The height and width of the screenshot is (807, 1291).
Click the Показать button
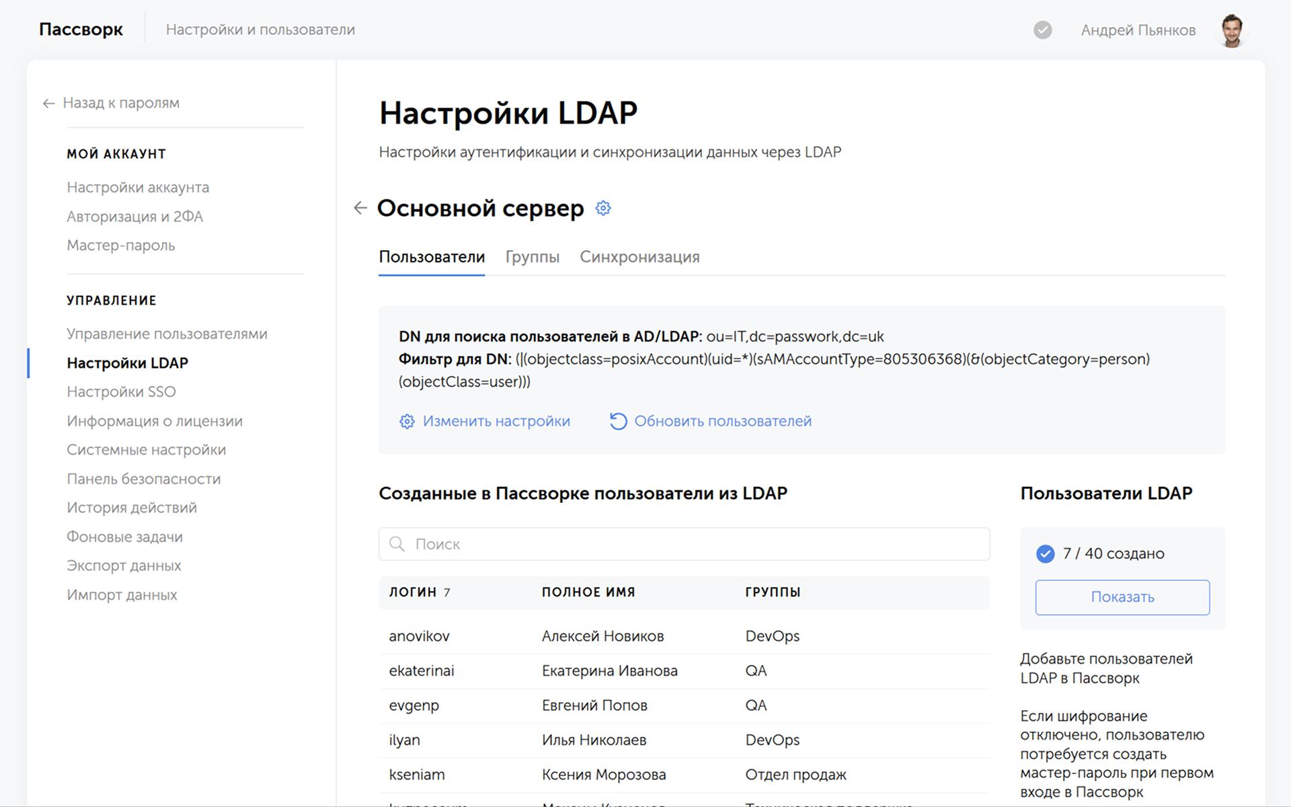[1122, 597]
